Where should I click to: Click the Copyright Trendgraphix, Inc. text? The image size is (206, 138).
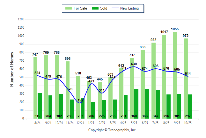point(112,130)
